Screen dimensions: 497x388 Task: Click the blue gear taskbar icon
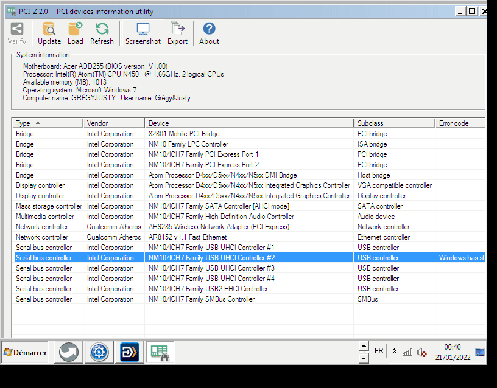coord(99,352)
